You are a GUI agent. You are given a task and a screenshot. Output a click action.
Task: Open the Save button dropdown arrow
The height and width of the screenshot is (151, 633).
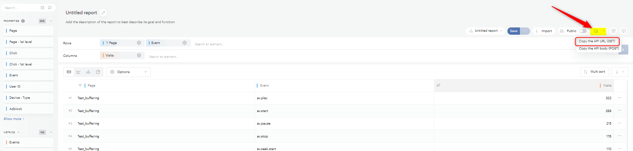coord(525,31)
